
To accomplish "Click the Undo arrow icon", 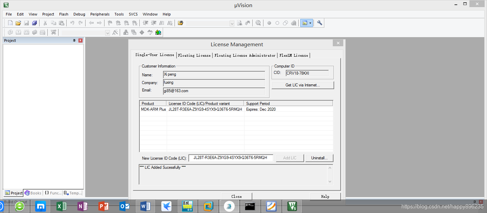I will coord(72,23).
